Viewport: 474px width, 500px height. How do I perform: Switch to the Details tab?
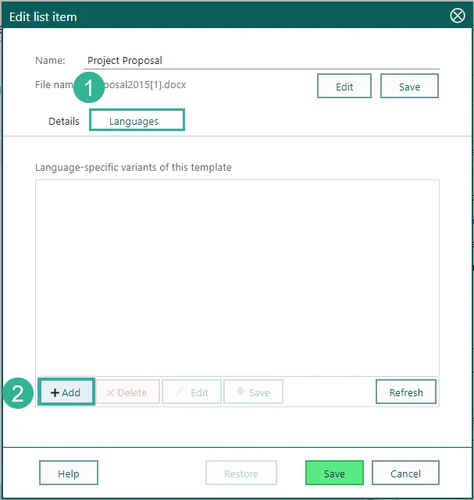point(63,121)
